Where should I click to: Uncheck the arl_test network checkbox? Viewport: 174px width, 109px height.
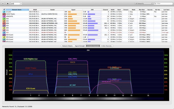tap(4, 12)
